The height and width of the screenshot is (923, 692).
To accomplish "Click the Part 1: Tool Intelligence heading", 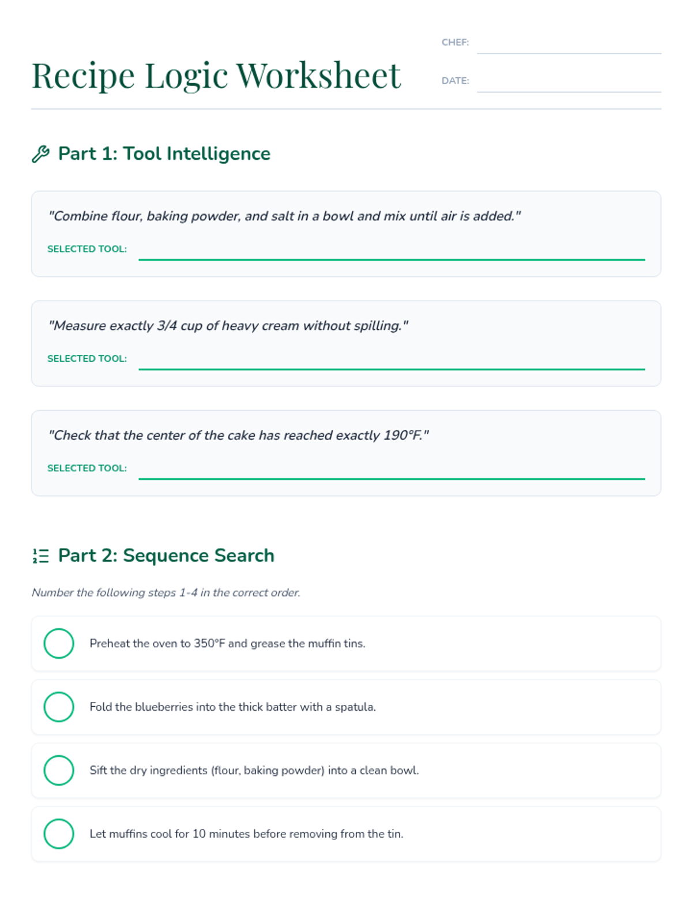I will pyautogui.click(x=164, y=154).
